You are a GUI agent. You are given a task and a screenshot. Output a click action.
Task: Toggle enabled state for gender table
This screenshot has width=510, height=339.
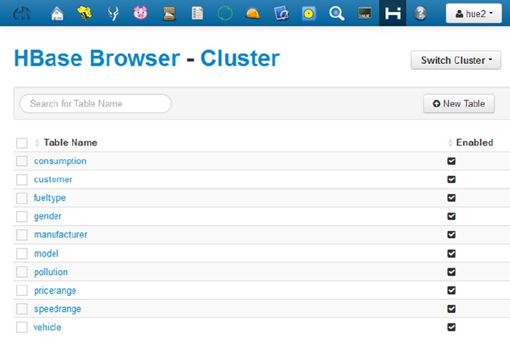pyautogui.click(x=451, y=216)
